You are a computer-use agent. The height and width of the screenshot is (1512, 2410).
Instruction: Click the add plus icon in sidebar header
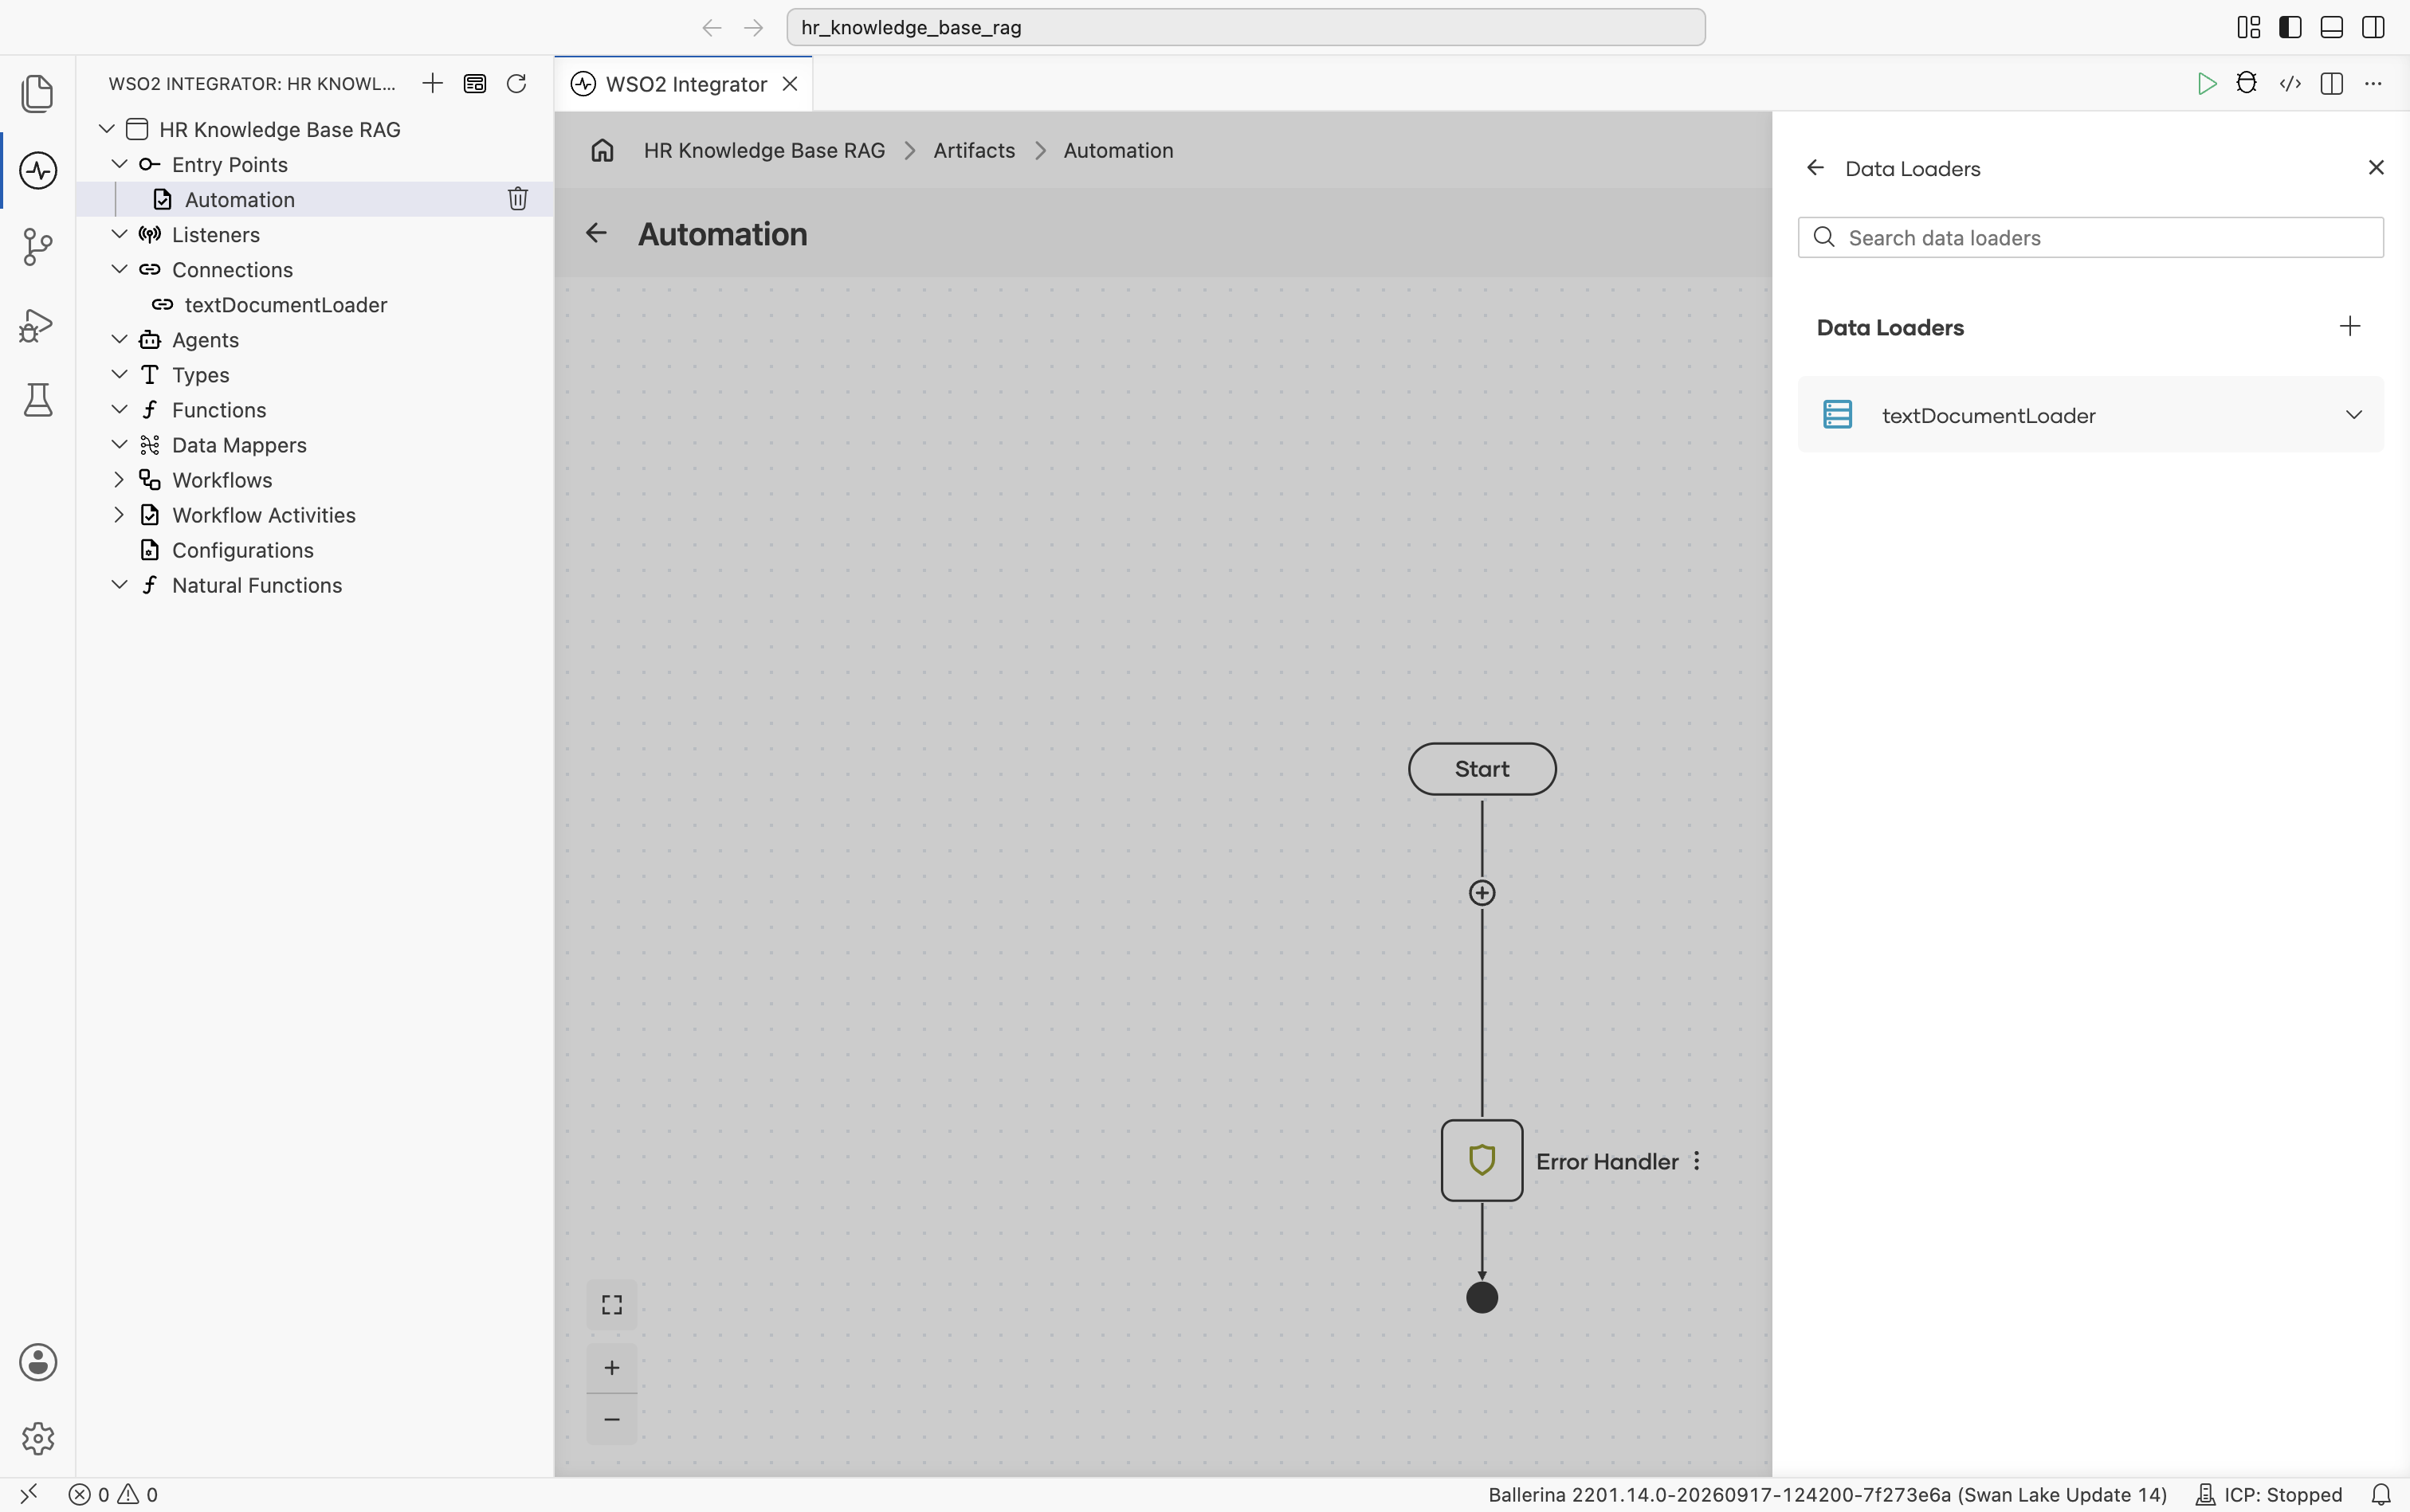[x=432, y=83]
